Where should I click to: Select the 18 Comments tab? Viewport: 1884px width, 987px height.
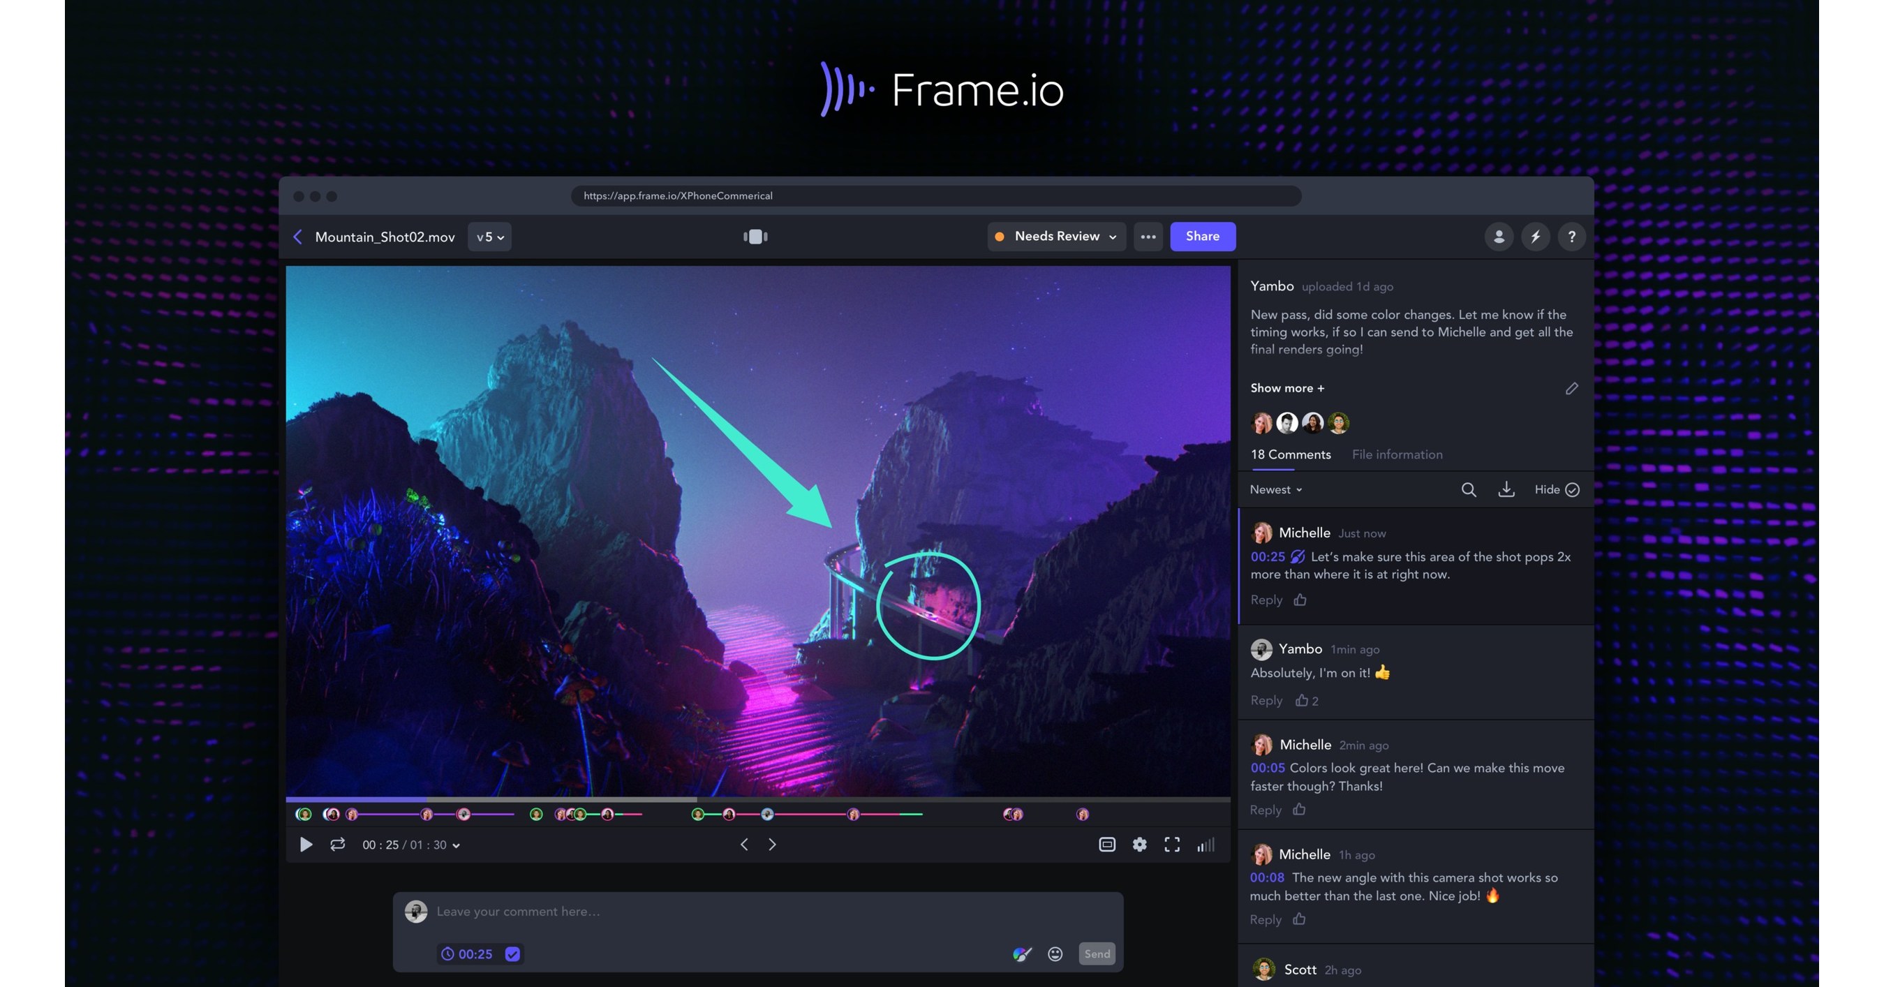1291,454
